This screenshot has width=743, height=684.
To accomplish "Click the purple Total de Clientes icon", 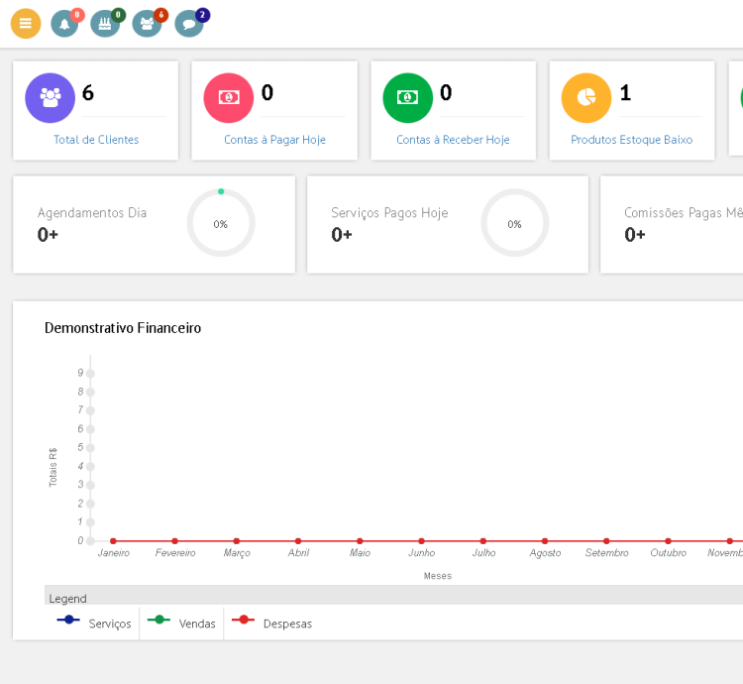I will tap(50, 97).
